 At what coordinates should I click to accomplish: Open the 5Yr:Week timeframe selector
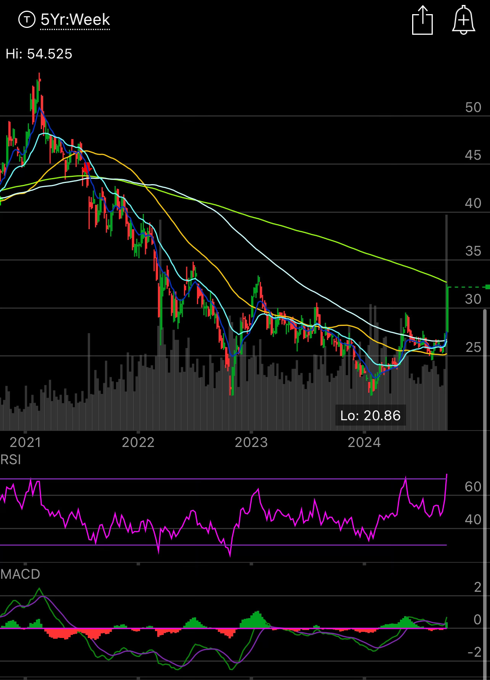click(x=75, y=19)
